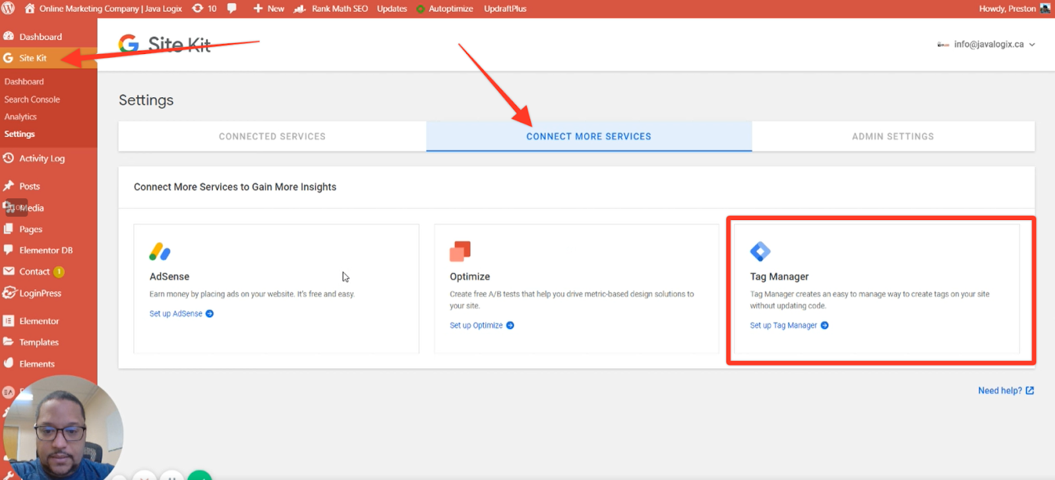1055x480 pixels.
Task: Select the Connect More Services tab
Action: (x=589, y=136)
